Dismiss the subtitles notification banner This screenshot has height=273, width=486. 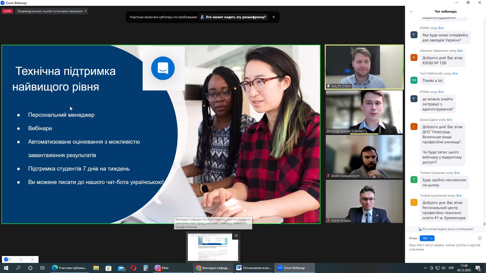click(274, 17)
